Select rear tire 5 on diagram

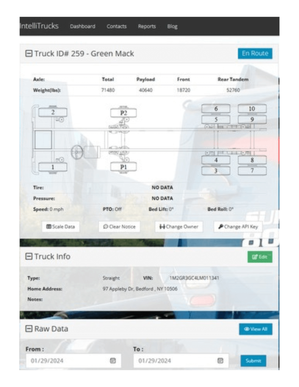tap(216, 120)
